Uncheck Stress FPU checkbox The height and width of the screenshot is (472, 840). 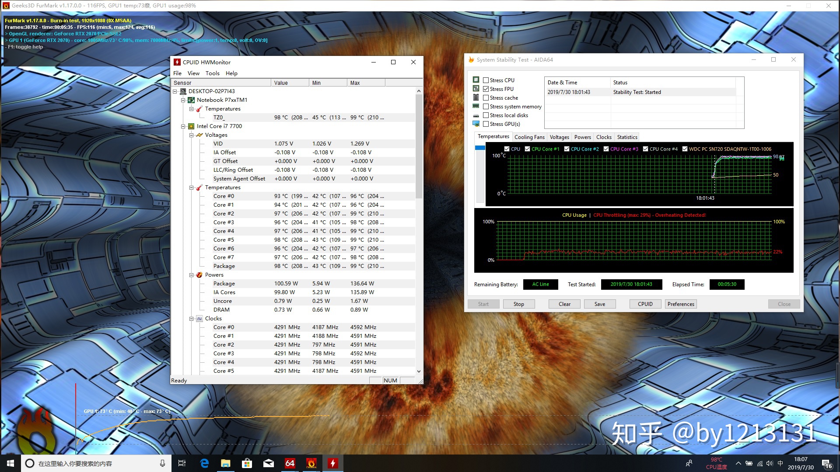click(x=486, y=89)
